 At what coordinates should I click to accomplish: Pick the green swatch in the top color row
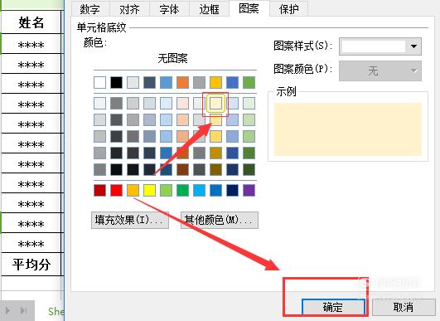(249, 83)
